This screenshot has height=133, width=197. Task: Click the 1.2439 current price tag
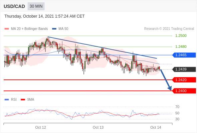[184, 69]
